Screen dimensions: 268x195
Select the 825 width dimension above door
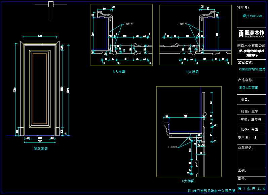click(40, 36)
